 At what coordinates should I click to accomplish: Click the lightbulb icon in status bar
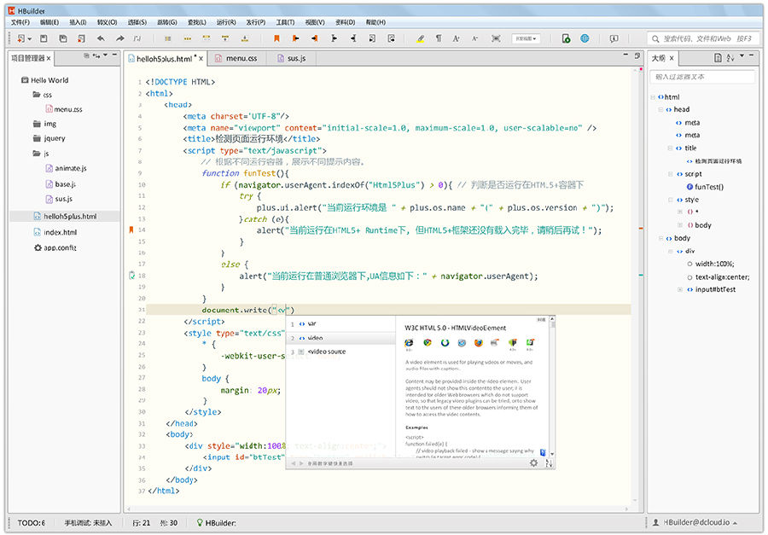(x=200, y=523)
